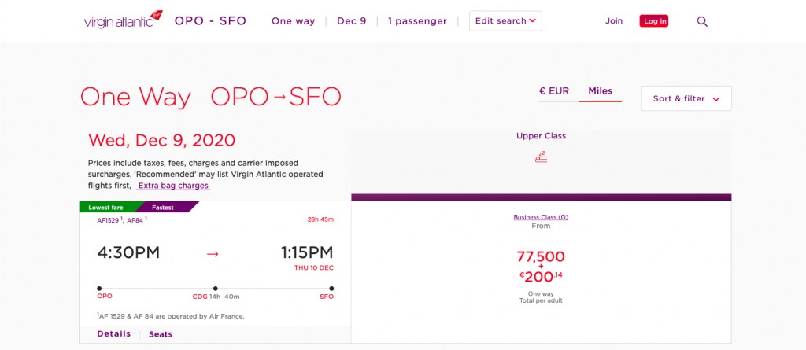Click the Log in button
The width and height of the screenshot is (806, 350).
(653, 21)
